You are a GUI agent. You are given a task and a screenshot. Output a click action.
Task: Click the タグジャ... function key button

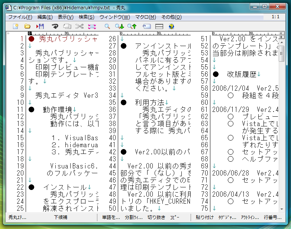click(227, 217)
